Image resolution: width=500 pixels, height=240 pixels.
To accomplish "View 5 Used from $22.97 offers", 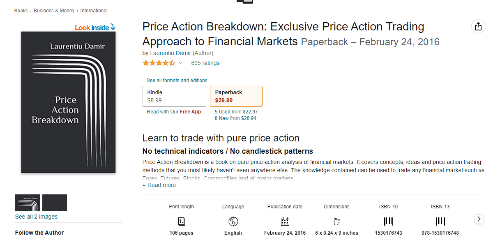I will pyautogui.click(x=236, y=112).
